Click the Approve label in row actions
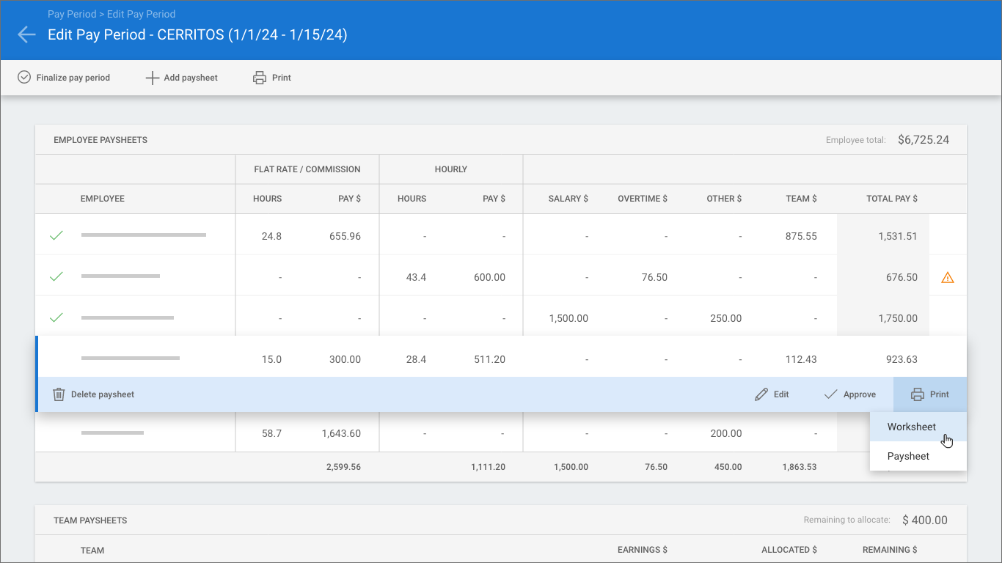The height and width of the screenshot is (563, 1002). coord(860,394)
